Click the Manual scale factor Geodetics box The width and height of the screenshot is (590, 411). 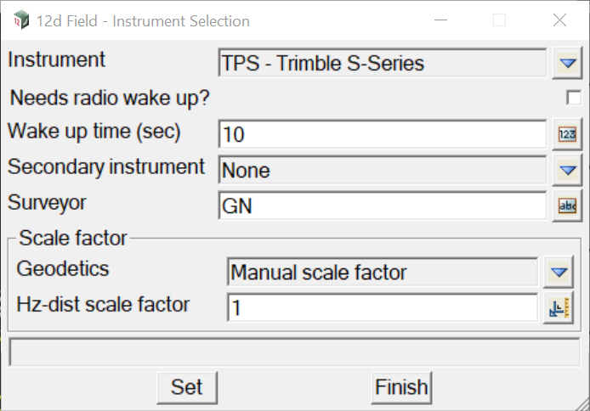383,273
